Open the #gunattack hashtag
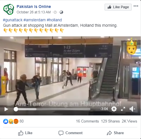This screenshot has height=139, width=141. pos(13,20)
